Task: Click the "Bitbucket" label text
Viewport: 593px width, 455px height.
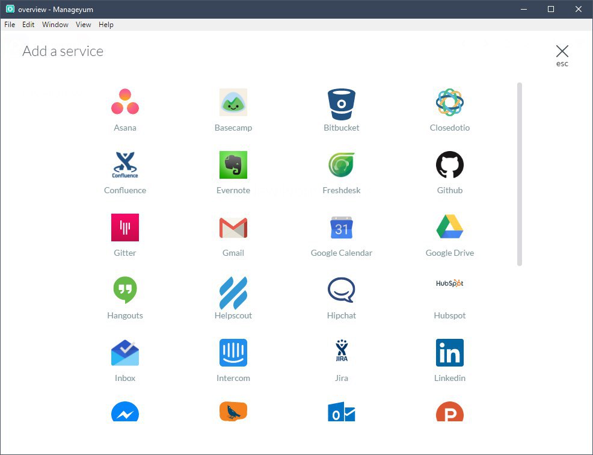Action: pos(341,128)
